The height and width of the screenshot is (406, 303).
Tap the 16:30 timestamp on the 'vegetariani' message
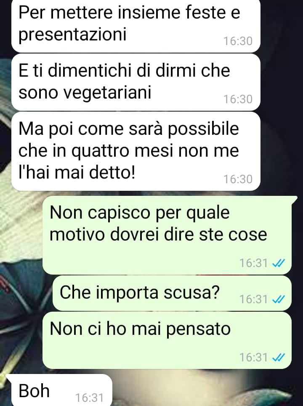(x=238, y=99)
